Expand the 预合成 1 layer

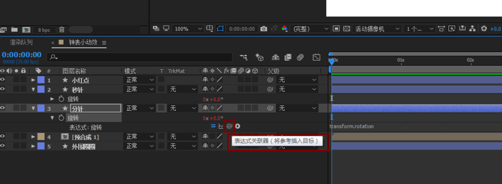(x=33, y=137)
